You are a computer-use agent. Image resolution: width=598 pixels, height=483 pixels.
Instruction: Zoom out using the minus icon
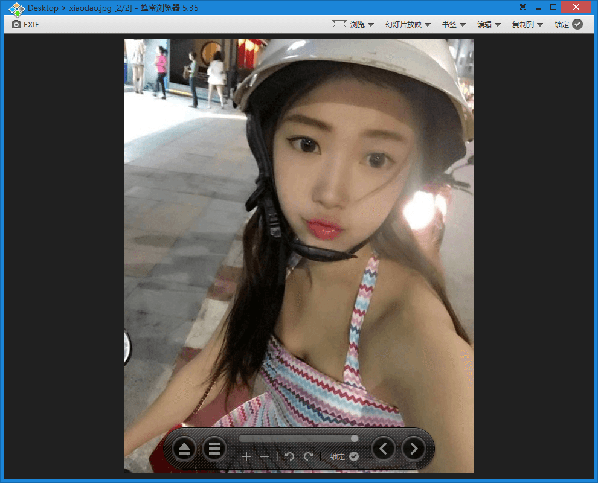pos(264,456)
